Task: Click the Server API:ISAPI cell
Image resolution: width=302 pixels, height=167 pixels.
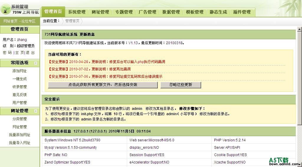Action: [x=253, y=148]
